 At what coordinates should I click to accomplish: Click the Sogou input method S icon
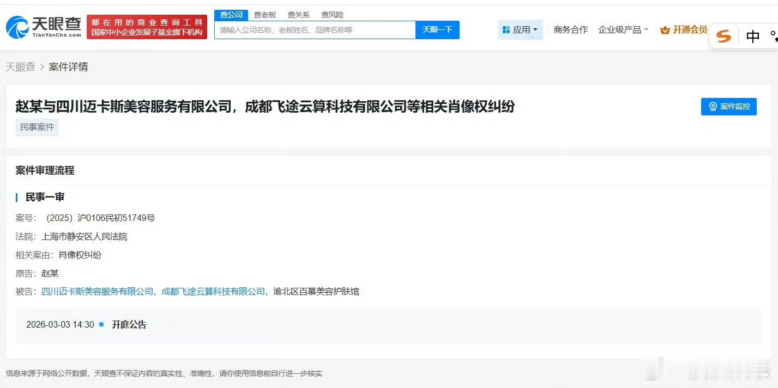pyautogui.click(x=723, y=36)
